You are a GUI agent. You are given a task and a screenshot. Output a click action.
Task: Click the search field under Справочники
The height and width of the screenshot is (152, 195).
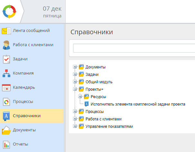tap(134, 48)
